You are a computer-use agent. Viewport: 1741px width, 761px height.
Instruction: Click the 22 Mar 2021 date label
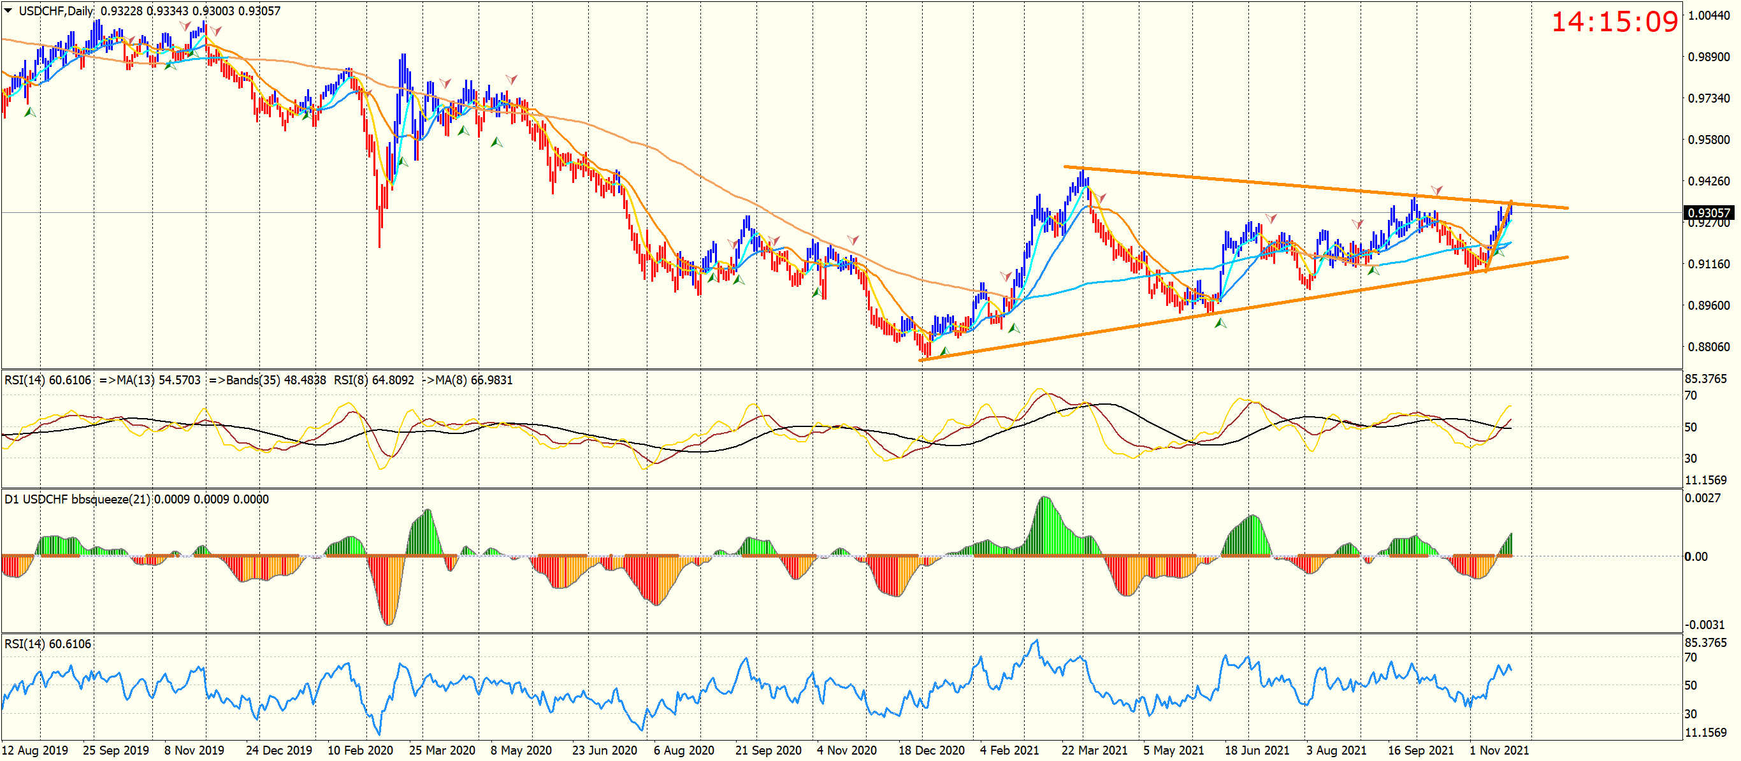(1094, 750)
